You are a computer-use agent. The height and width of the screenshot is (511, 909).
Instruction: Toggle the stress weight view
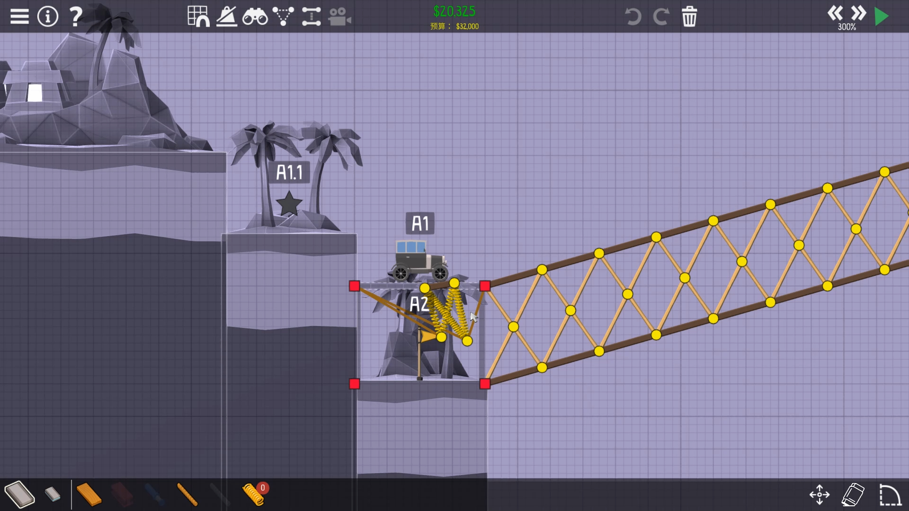coord(226,16)
